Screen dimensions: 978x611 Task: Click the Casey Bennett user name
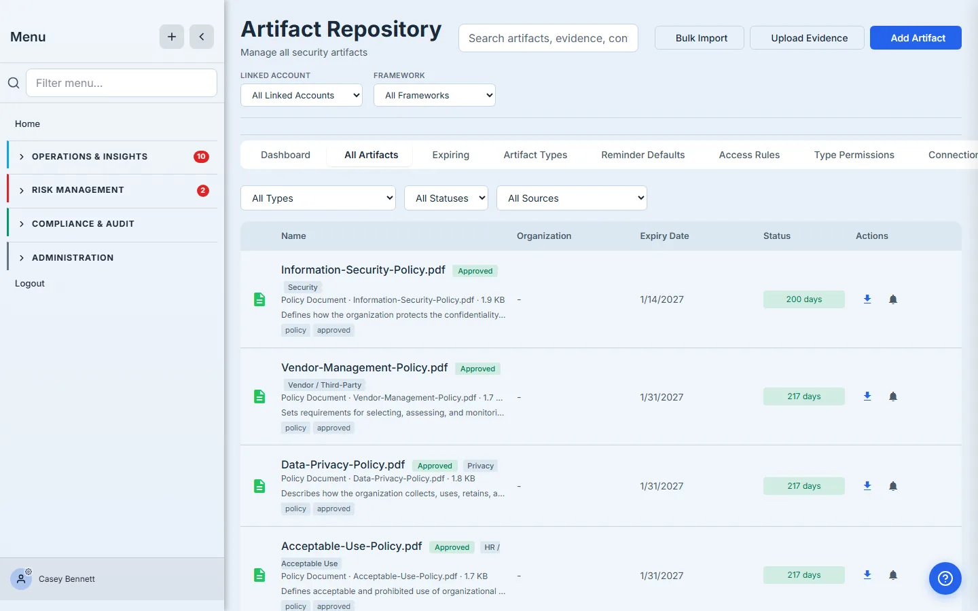tap(67, 579)
